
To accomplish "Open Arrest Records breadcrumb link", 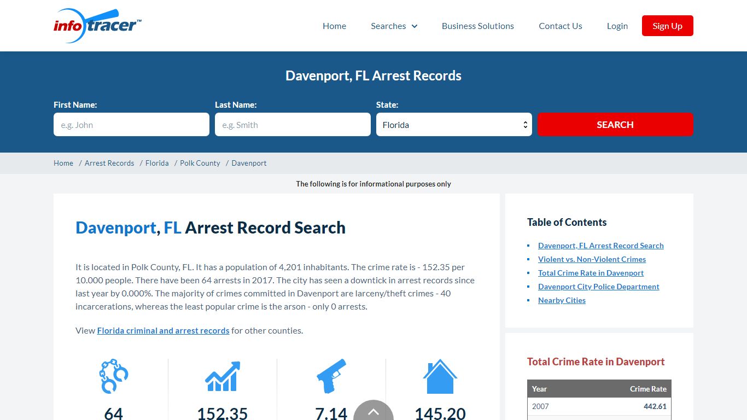I will pos(109,163).
